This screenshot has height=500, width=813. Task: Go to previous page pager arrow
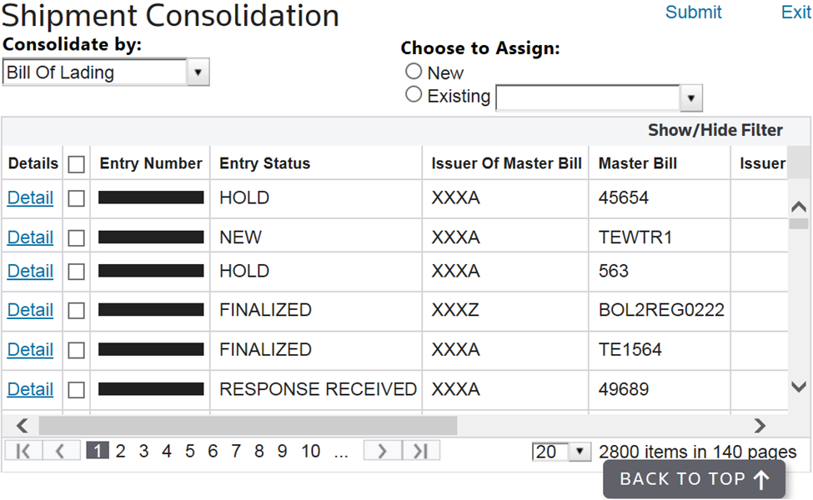60,451
